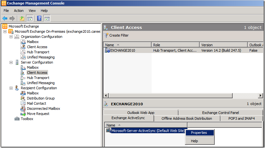Select 'Microsoft-Server-ActiveSync (Default Web Site)' row text

(148, 131)
